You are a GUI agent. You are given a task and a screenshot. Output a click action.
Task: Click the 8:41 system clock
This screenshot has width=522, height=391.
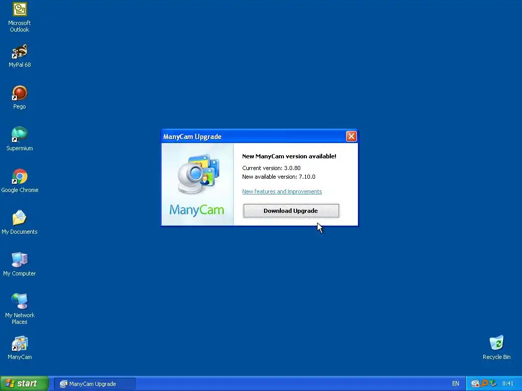click(x=508, y=384)
